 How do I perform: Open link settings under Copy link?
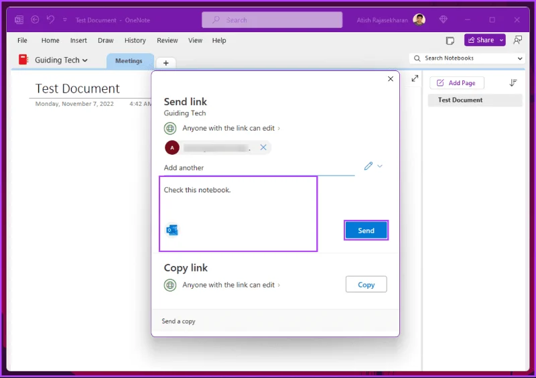pos(231,285)
